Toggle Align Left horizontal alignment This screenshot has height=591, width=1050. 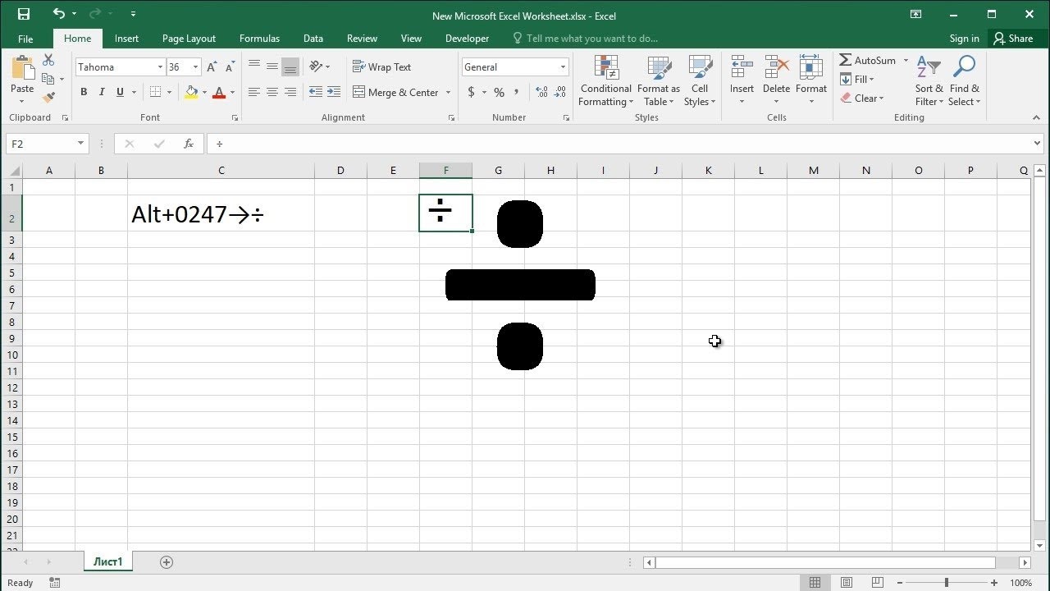pos(253,93)
